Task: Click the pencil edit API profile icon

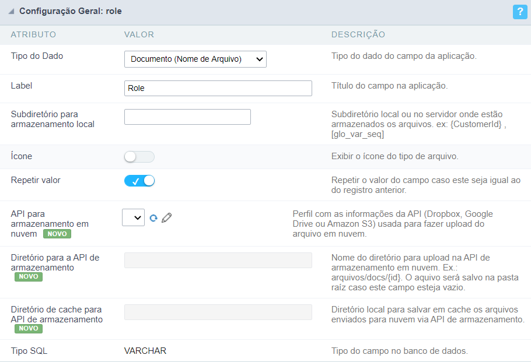Action: click(x=167, y=218)
